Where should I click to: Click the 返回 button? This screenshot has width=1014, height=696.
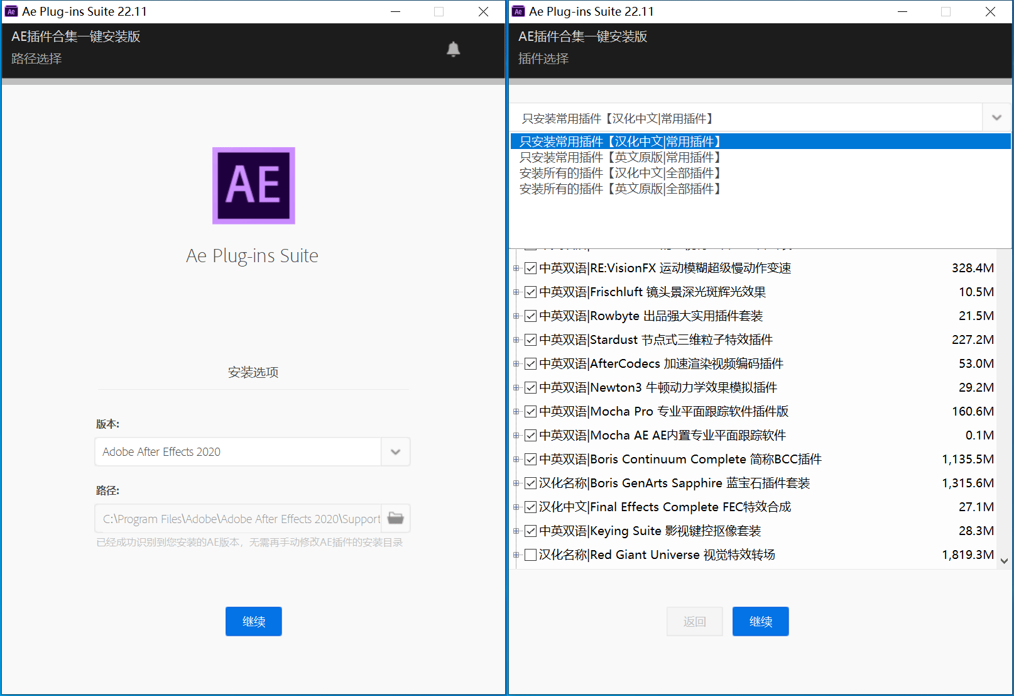pyautogui.click(x=695, y=621)
